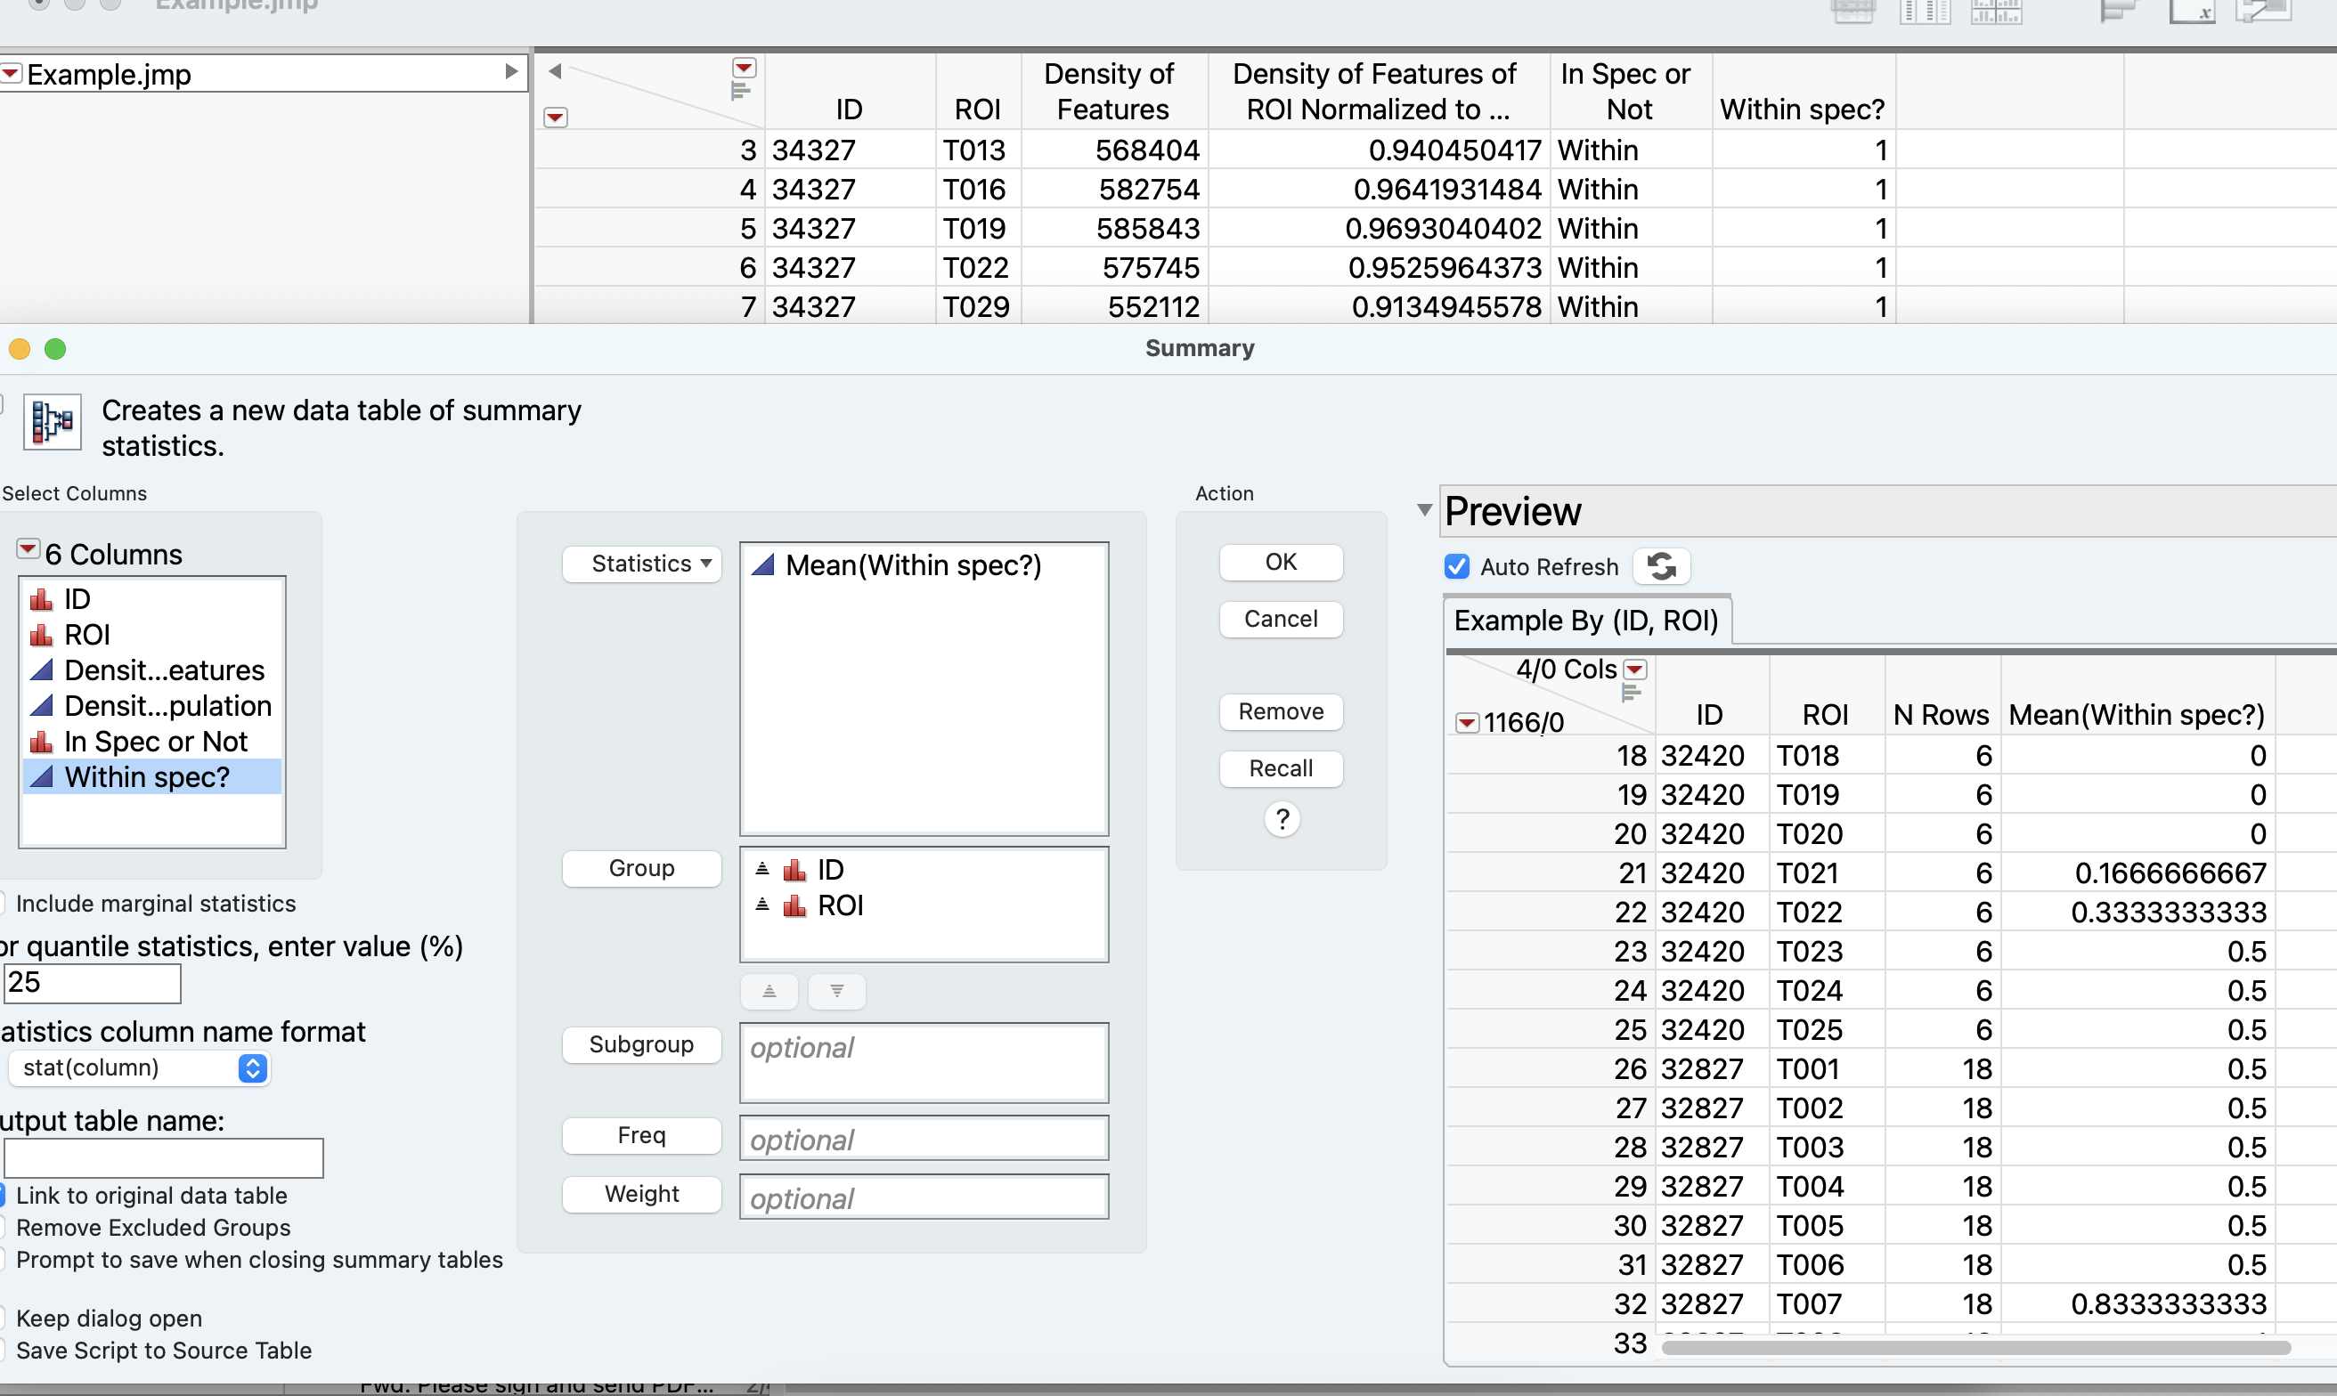Click the red bar chart icon beside ID
This screenshot has width=2337, height=1396.
[x=39, y=598]
